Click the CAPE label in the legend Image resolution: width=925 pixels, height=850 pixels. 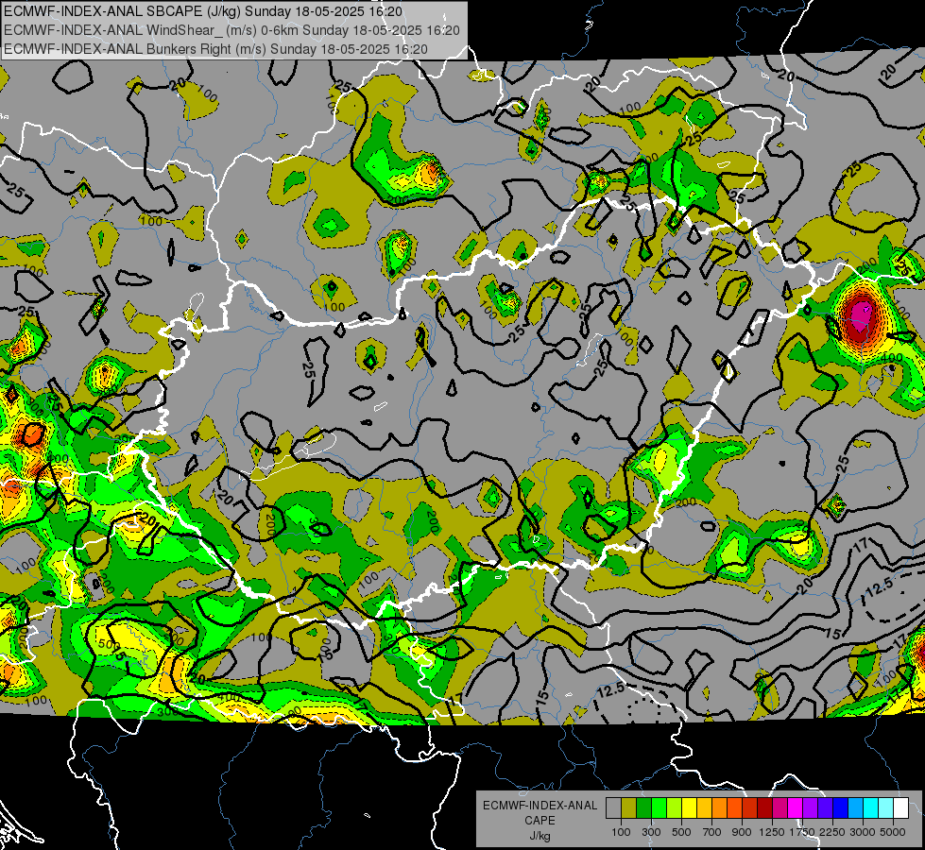click(x=540, y=820)
